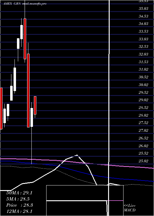Click the 34.03 price axis label
Screen dimensions: 154x216
point(144,24)
